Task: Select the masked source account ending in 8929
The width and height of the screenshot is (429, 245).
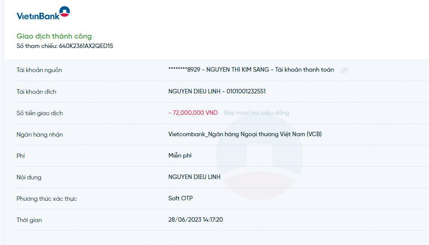Action: pyautogui.click(x=184, y=70)
